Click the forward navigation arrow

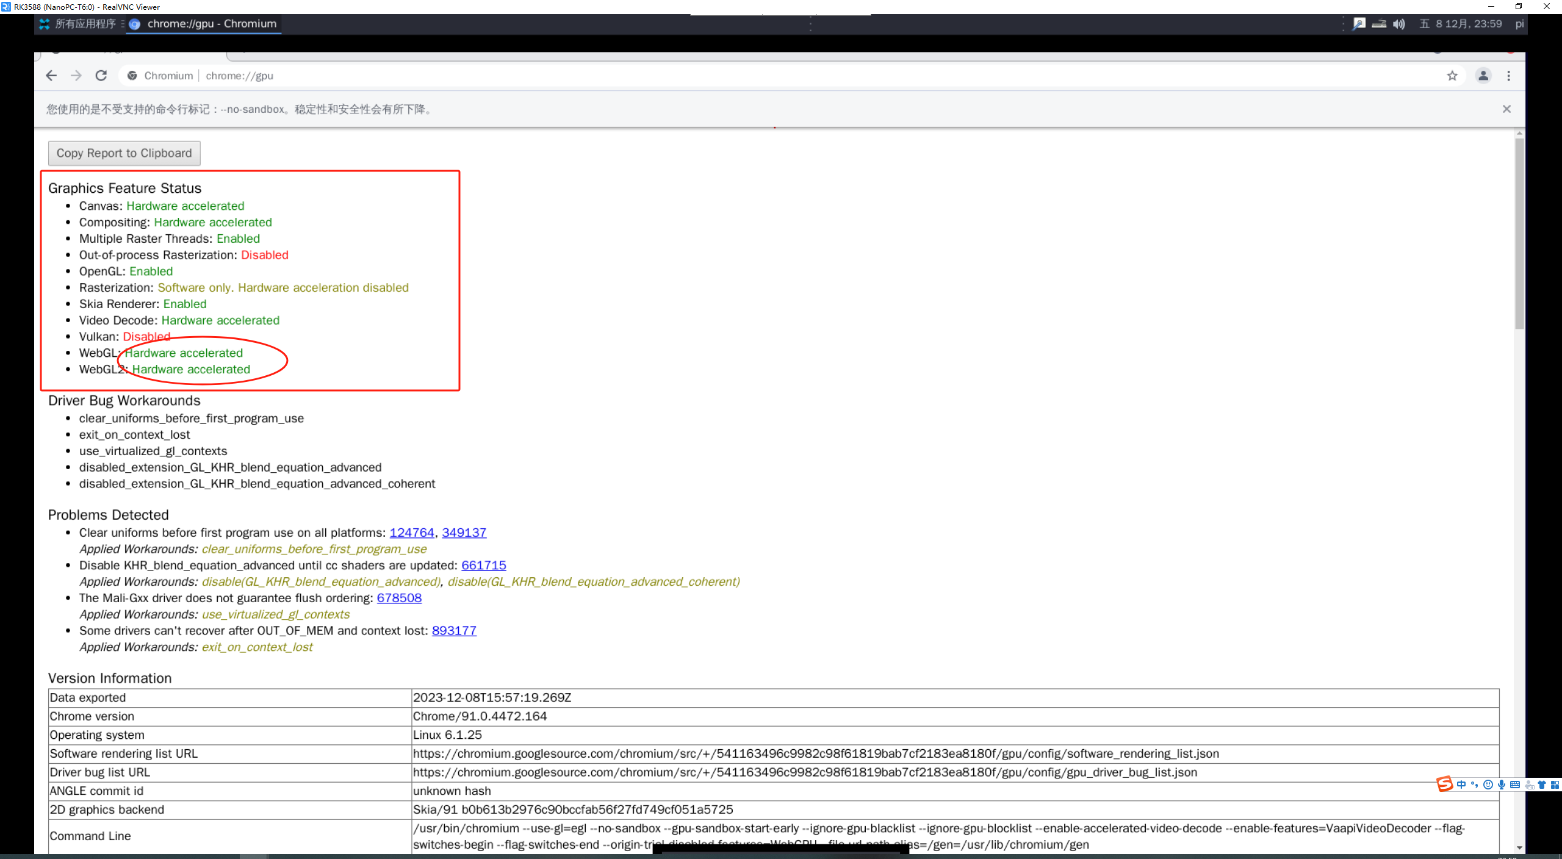76,76
